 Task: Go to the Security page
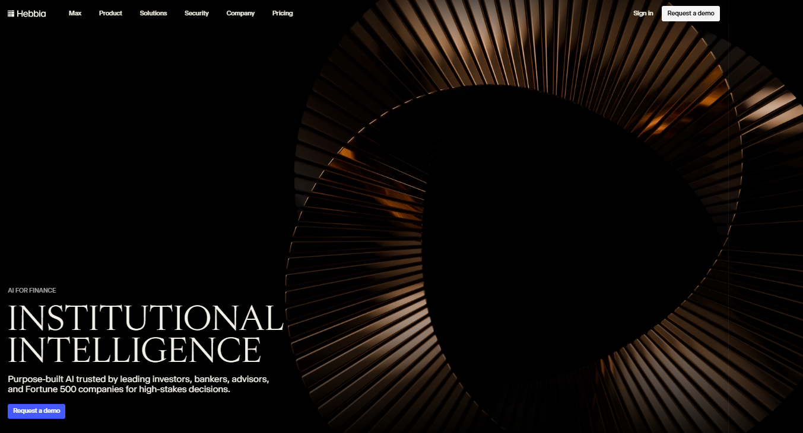pyautogui.click(x=196, y=13)
